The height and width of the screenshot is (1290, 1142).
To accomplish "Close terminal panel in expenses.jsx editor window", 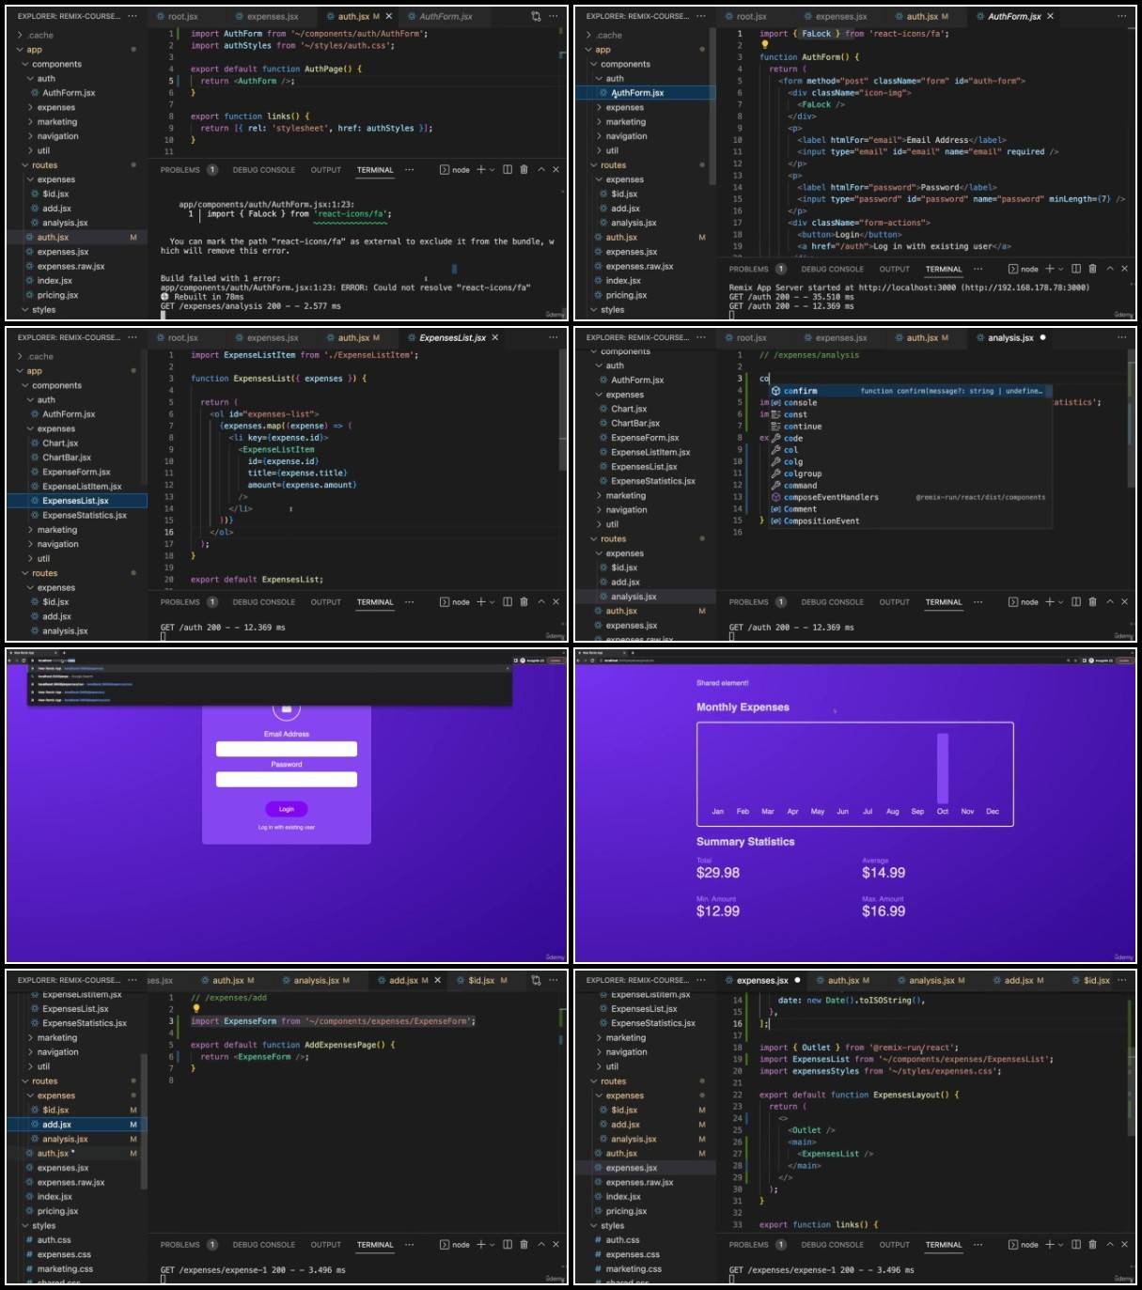I will pos(1124,1245).
